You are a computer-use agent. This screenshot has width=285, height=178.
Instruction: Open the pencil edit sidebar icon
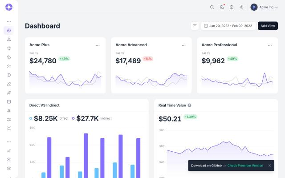click(x=9, y=84)
